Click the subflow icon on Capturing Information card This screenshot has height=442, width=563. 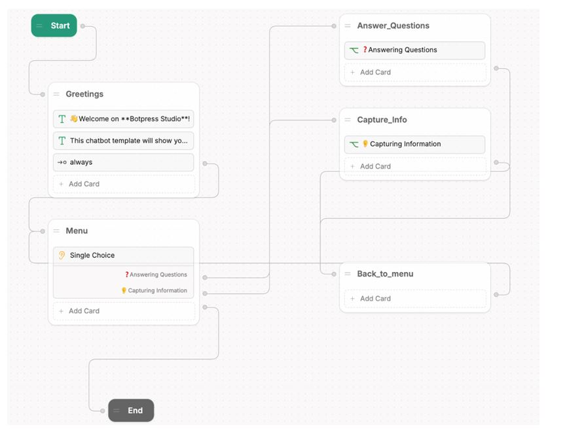354,144
